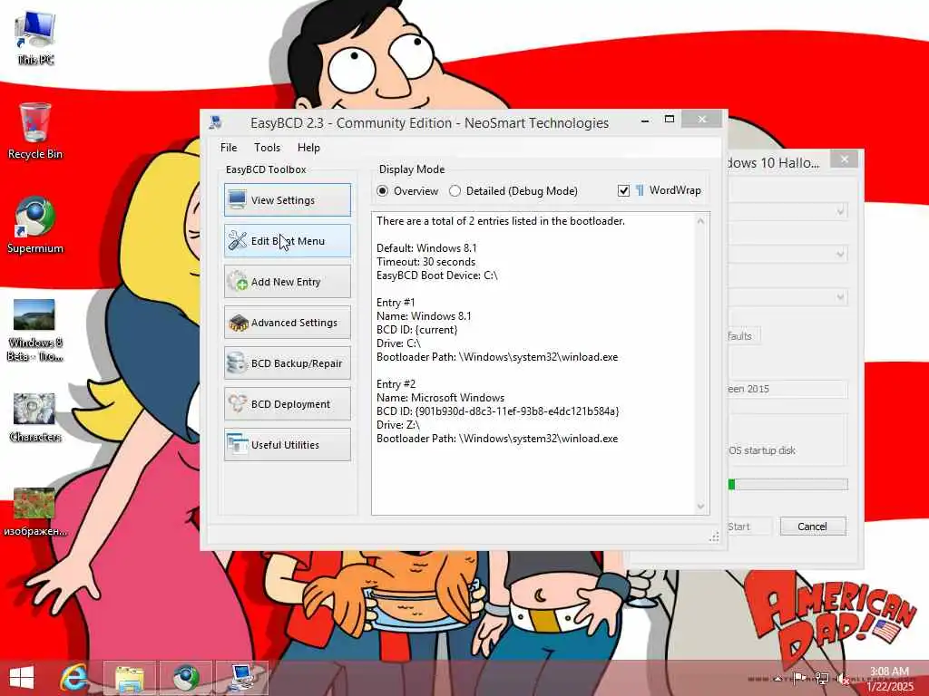The image size is (929, 696).
Task: Click the Windows Start button
Action: pyautogui.click(x=22, y=678)
